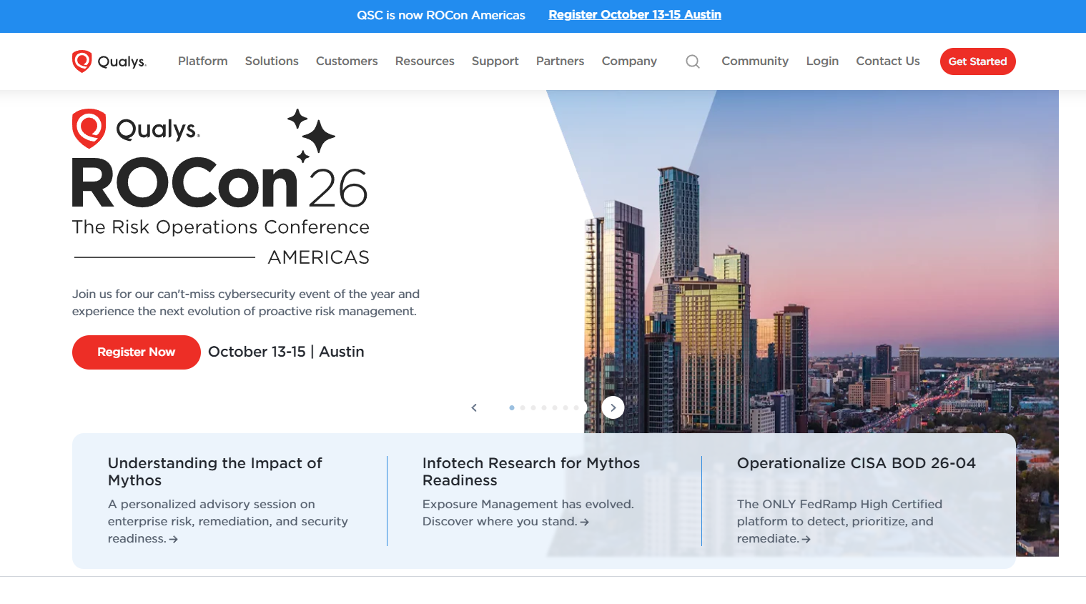
Task: Open the Customers menu
Action: [347, 61]
